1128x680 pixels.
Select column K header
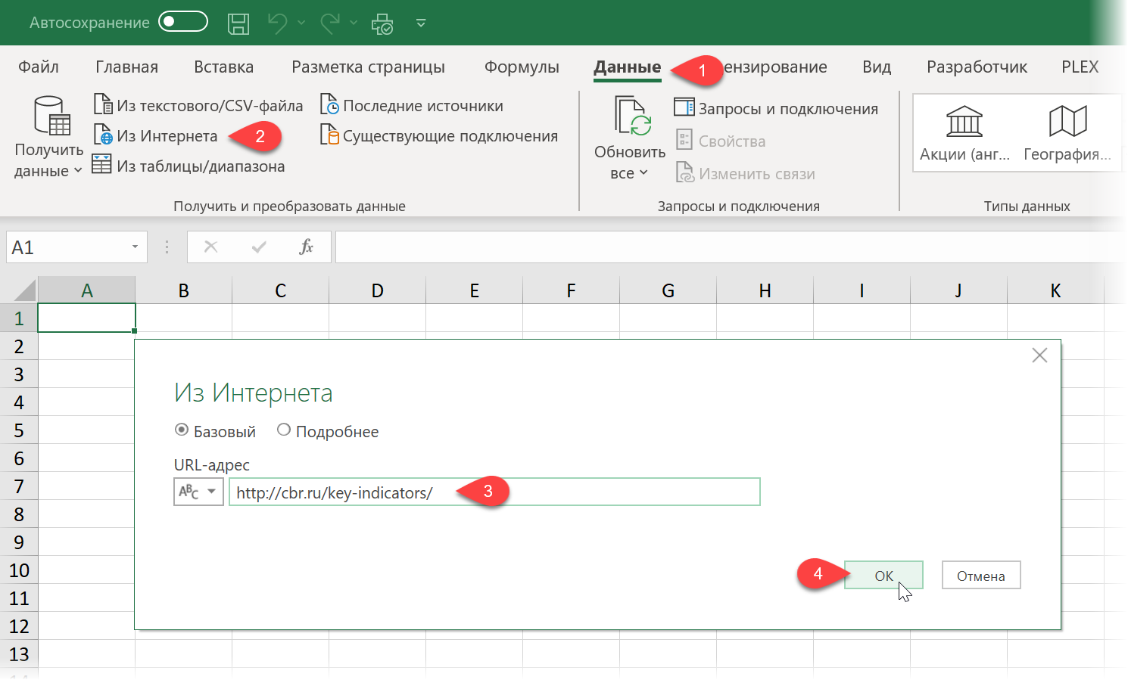1055,290
